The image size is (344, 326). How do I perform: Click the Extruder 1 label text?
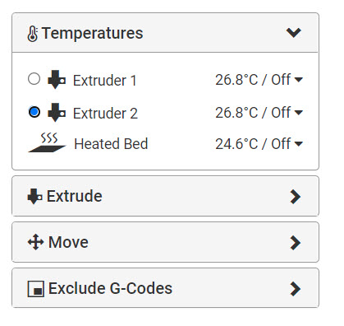104,81
